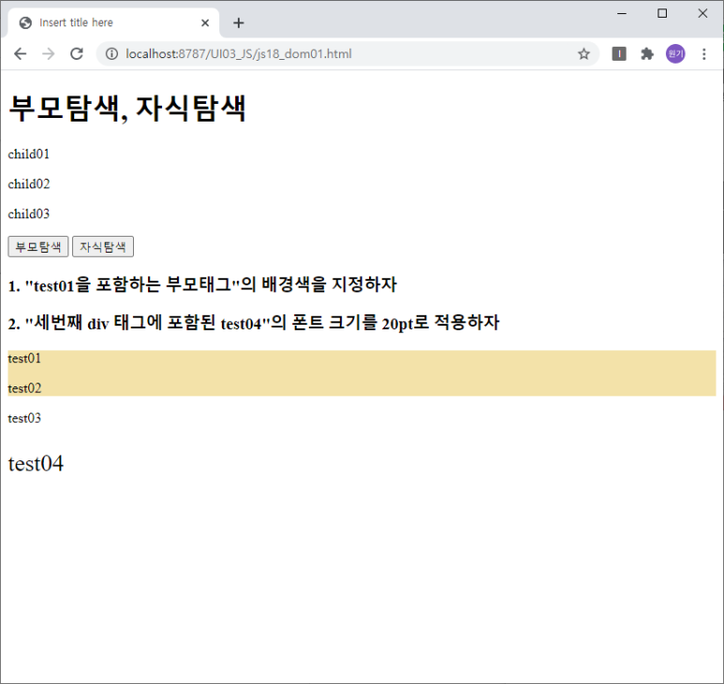Click the enlarged test04 text
This screenshot has width=724, height=684.
coord(36,463)
